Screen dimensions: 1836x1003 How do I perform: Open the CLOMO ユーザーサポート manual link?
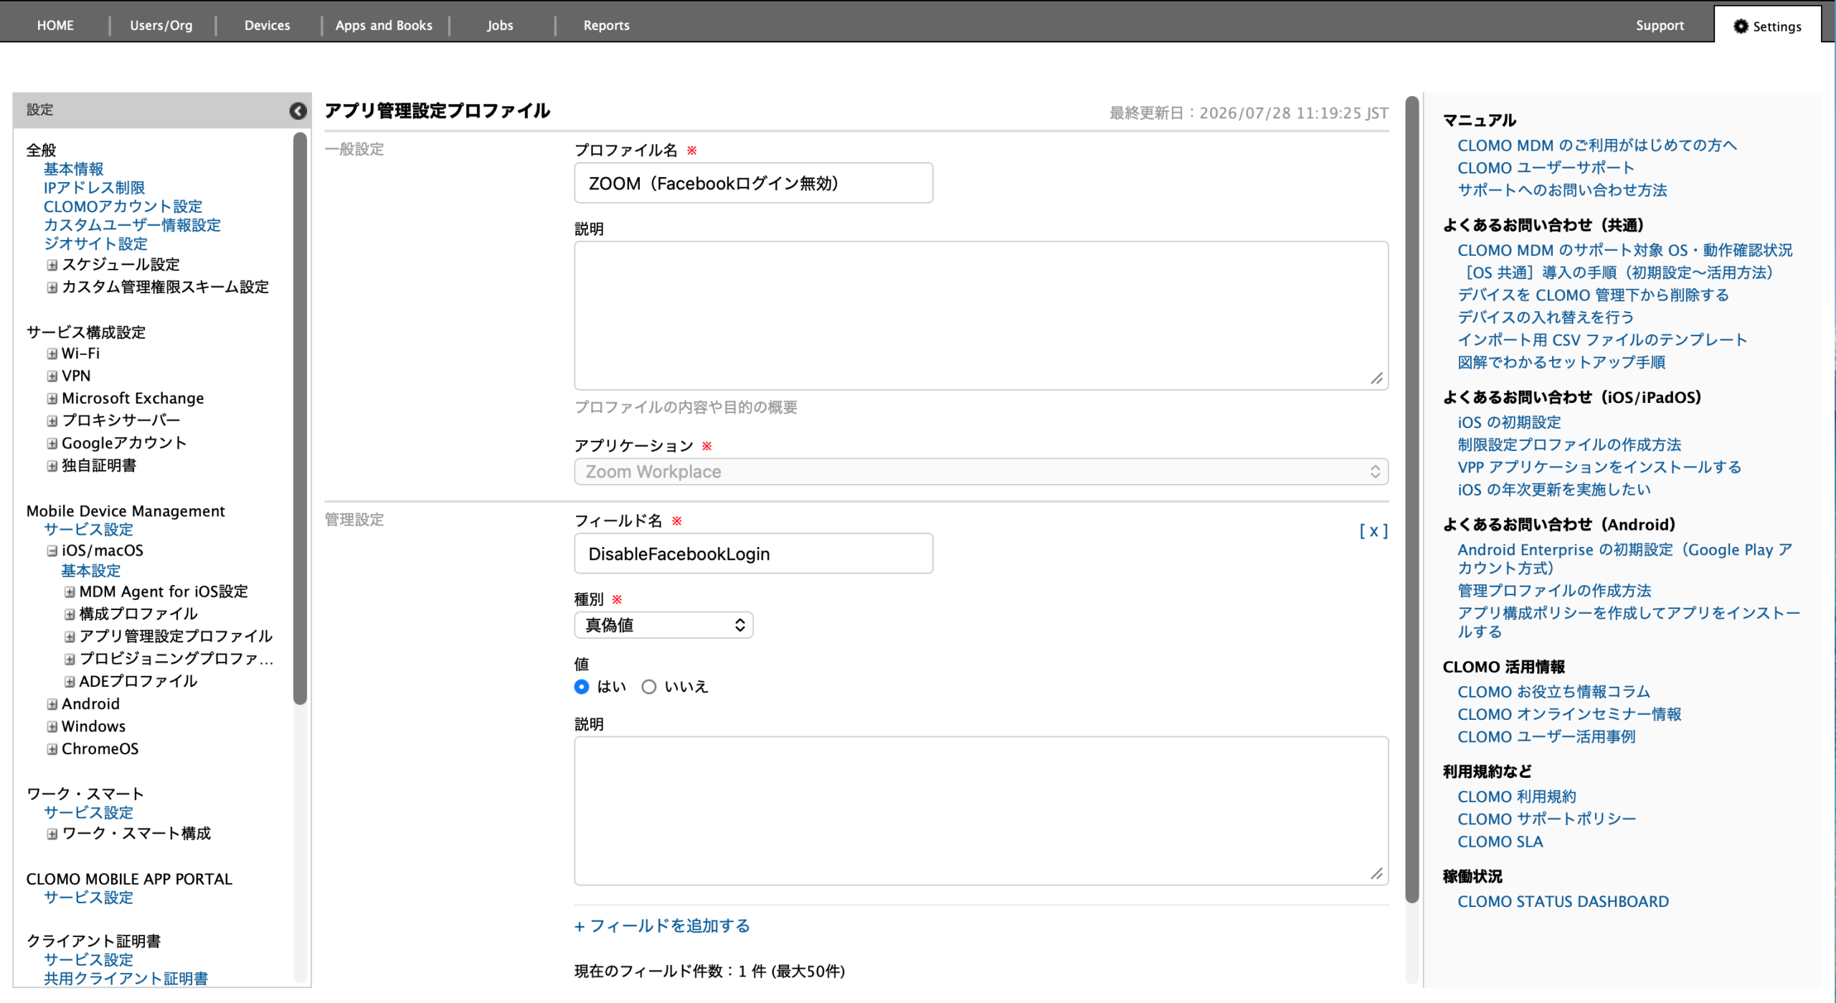point(1546,168)
